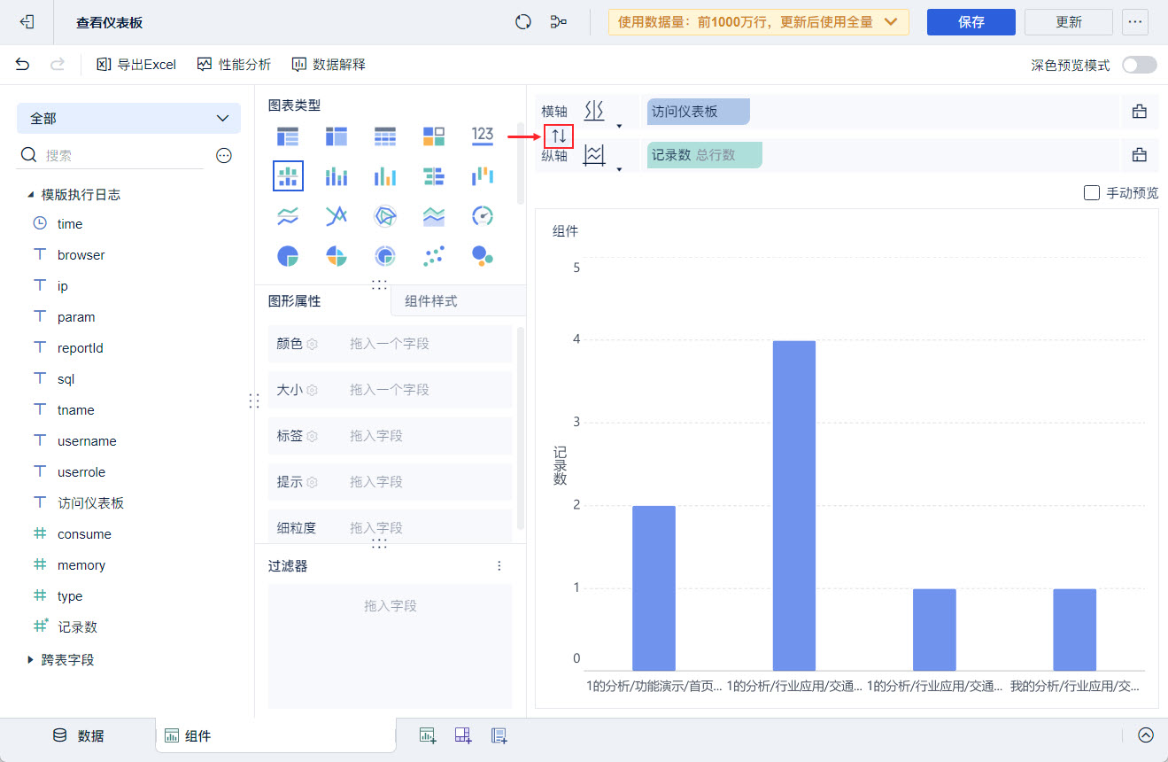Click the add analysis document icon in bottom bar
The image size is (1168, 762).
click(x=499, y=735)
